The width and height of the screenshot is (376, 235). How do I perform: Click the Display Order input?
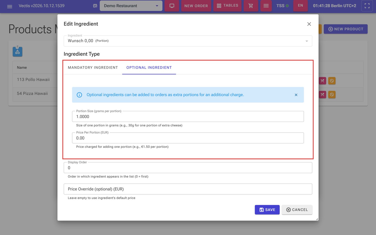[x=188, y=168]
